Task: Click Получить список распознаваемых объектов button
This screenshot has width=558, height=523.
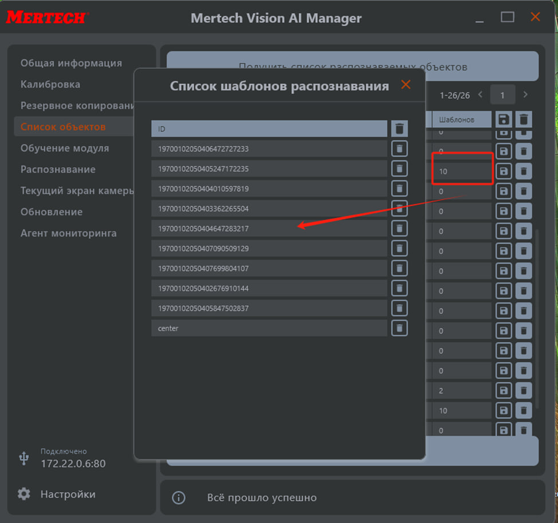Action: click(352, 66)
